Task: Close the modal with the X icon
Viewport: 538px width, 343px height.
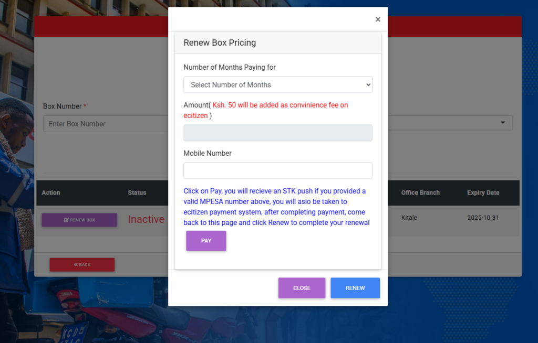Action: pos(378,19)
